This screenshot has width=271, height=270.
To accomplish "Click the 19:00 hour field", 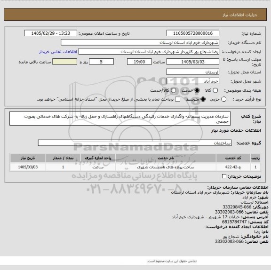I will click(x=139, y=62).
